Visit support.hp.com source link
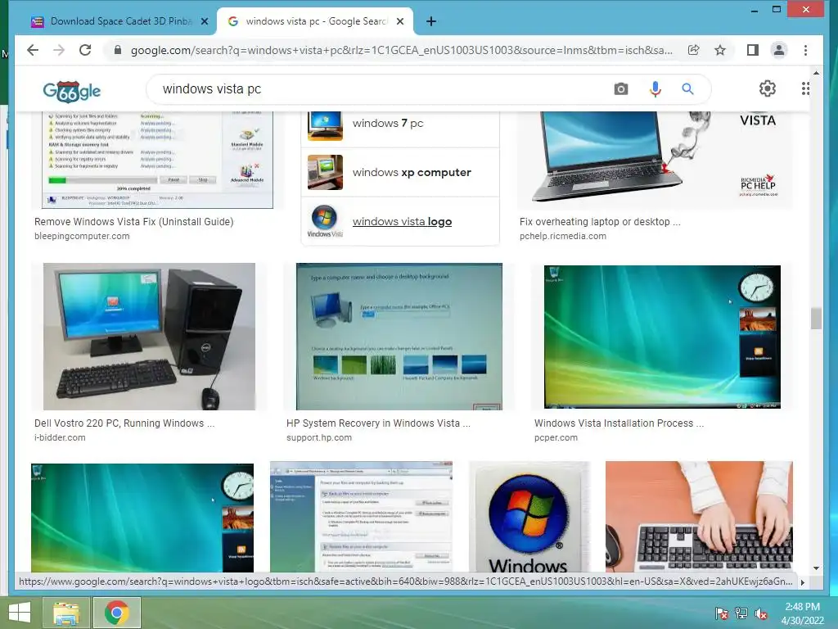The height and width of the screenshot is (629, 838). [x=319, y=437]
